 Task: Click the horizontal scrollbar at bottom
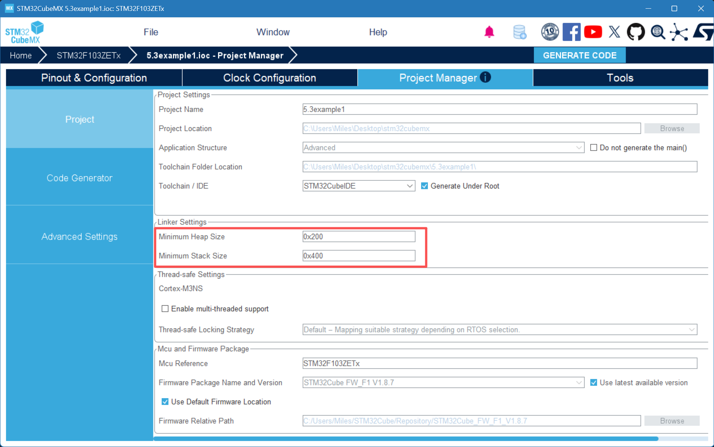[406, 438]
